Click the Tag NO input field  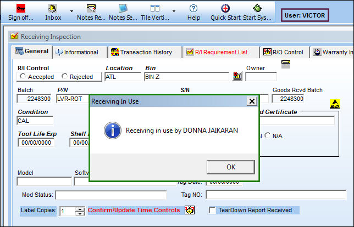(276, 195)
